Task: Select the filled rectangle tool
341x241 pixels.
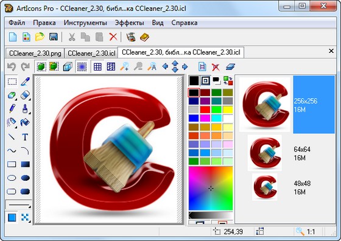Action: click(25, 164)
